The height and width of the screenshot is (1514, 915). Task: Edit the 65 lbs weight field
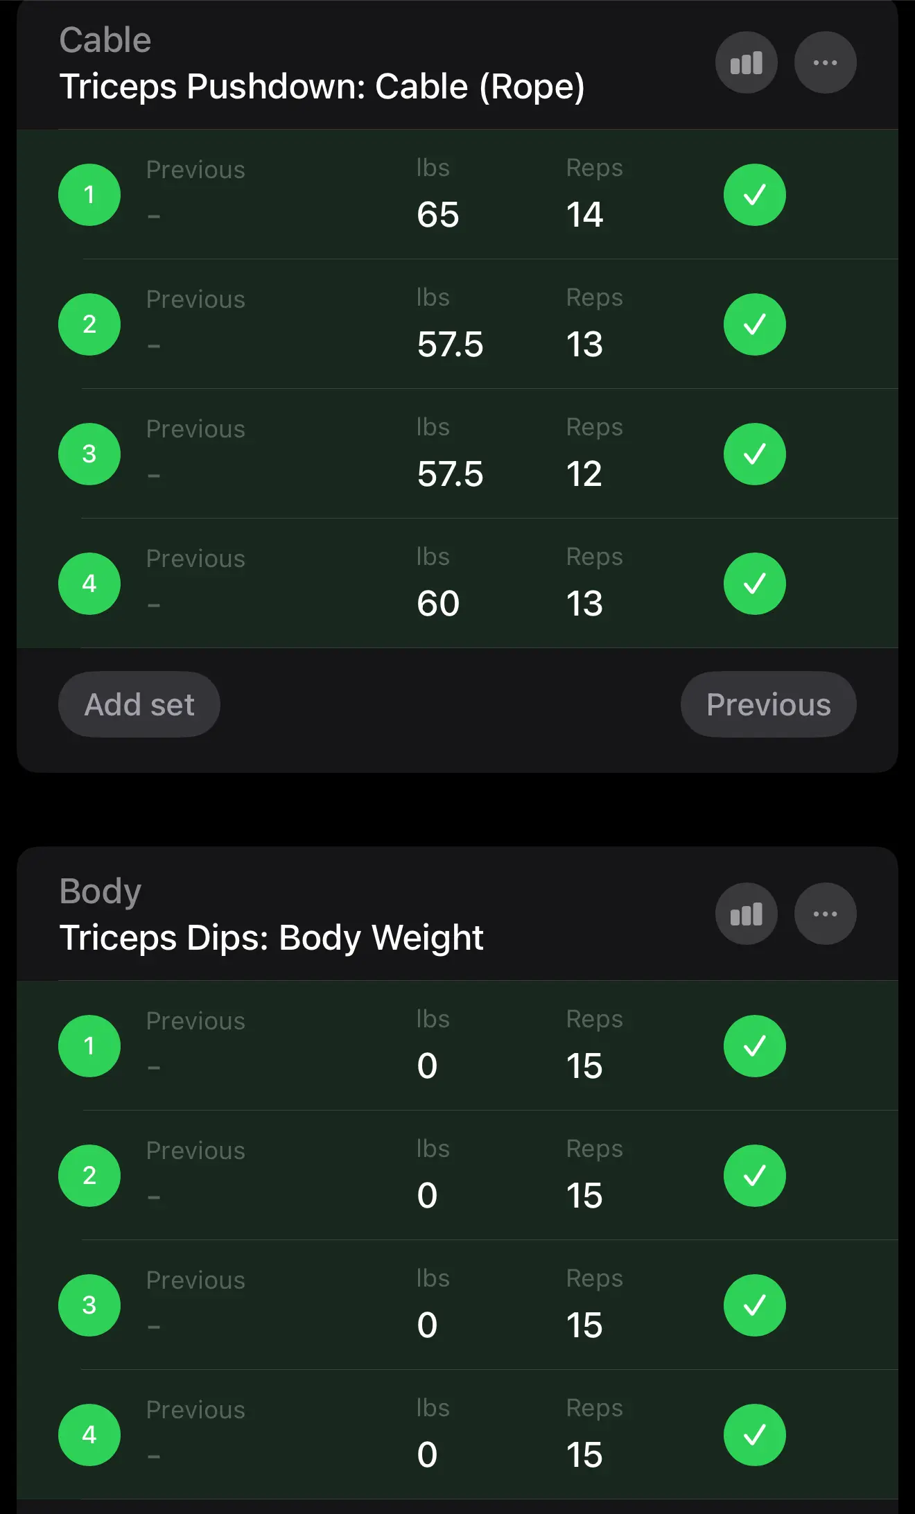click(x=438, y=214)
